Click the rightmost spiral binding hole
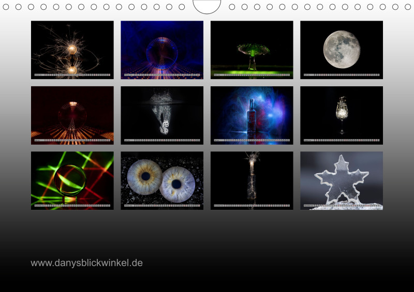 click(408, 7)
